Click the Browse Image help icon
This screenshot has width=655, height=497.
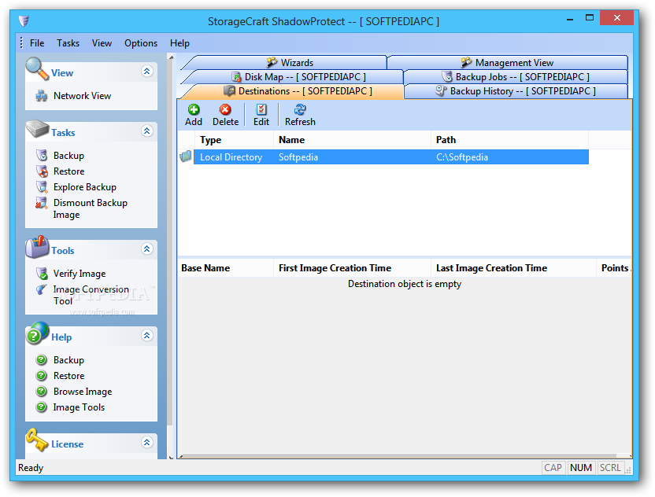pyautogui.click(x=42, y=392)
